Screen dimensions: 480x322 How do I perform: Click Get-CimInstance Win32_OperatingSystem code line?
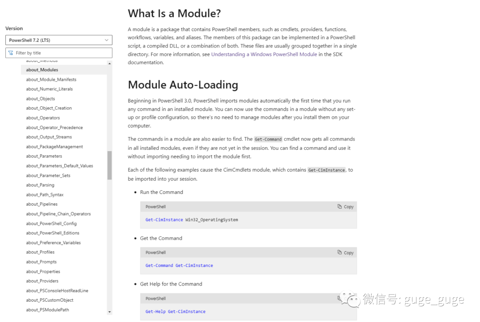192,220
